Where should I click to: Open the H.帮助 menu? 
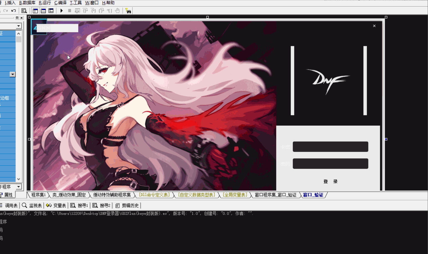pos(108,3)
